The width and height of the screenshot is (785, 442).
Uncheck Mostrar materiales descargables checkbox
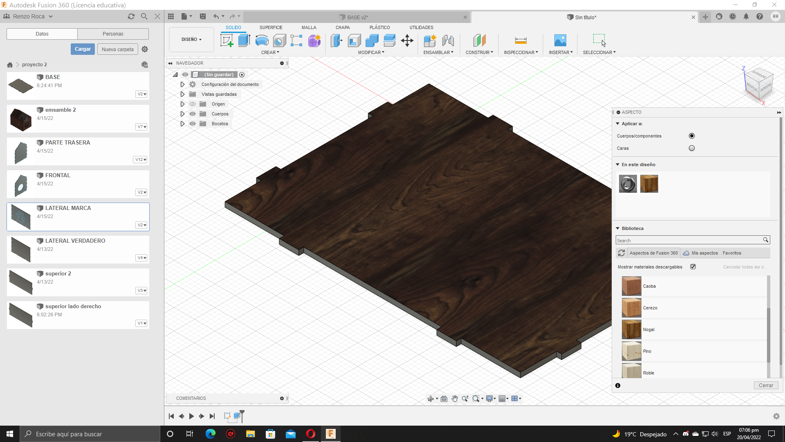pyautogui.click(x=693, y=267)
